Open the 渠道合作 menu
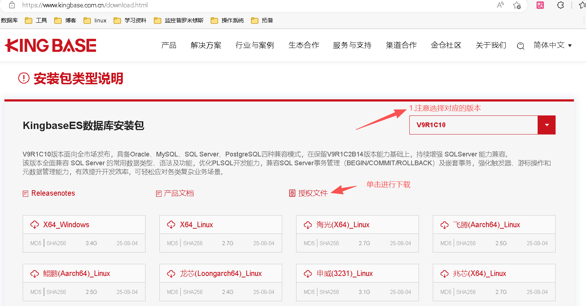This screenshot has height=306, width=586. tap(401, 45)
